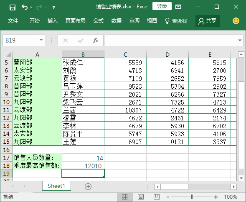Screen dimensions: 246x202
Task: Open Customize Quick Access Toolbar dropdown
Action: pyautogui.click(x=53, y=7)
